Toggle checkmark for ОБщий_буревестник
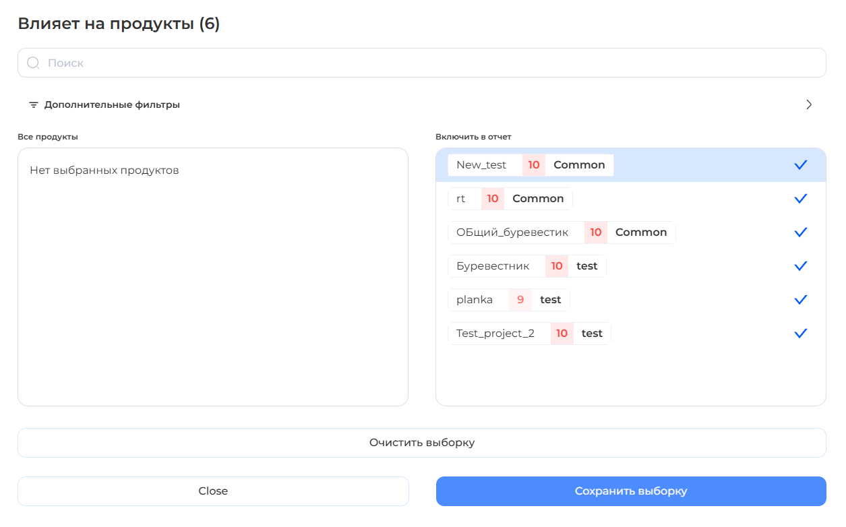846x527 pixels. point(800,232)
